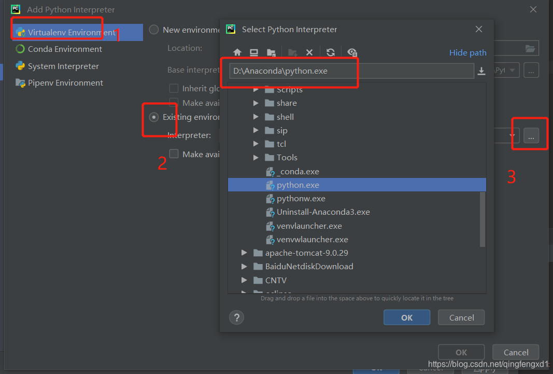Open Project directory toolbar icon

pos(271,52)
